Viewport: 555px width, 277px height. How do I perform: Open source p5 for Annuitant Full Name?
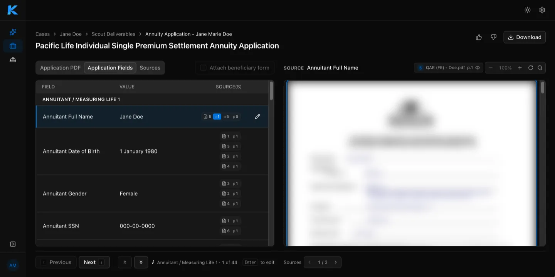226,117
